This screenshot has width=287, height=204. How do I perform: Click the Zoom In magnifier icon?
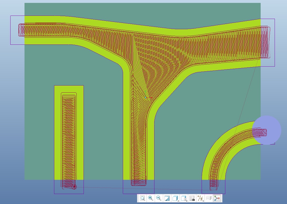(x=150, y=198)
